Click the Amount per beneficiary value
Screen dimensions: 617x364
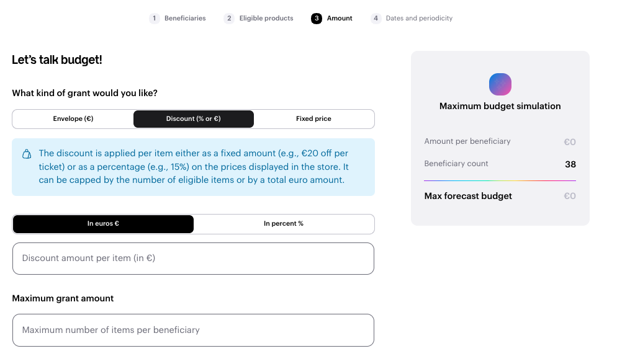[569, 142]
